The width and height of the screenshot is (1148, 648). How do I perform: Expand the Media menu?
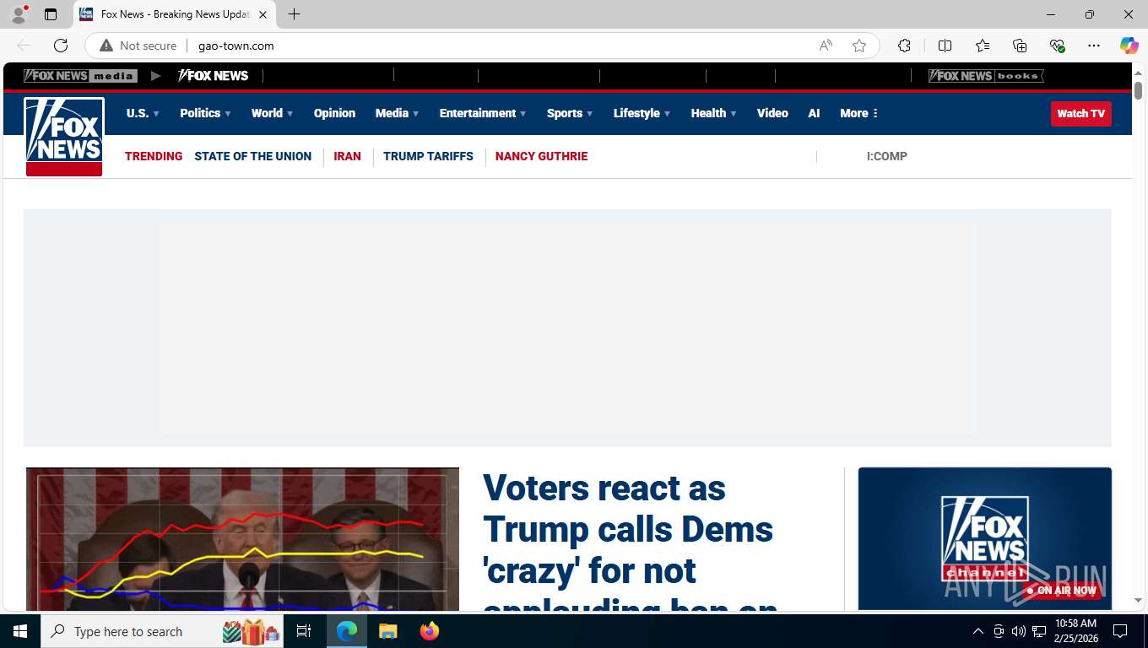[x=397, y=113]
